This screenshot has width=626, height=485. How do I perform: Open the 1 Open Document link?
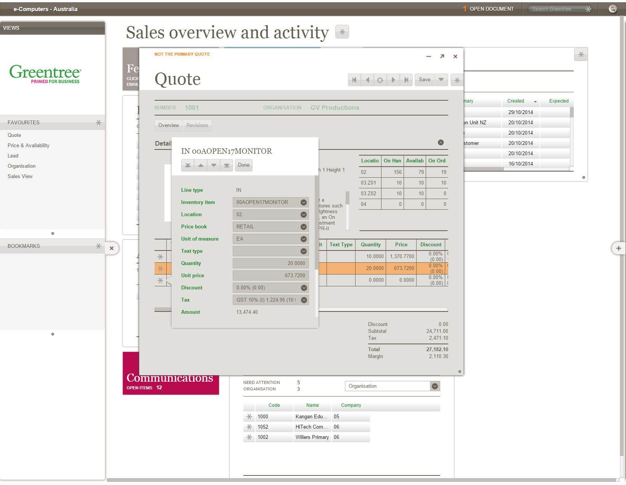(x=488, y=9)
